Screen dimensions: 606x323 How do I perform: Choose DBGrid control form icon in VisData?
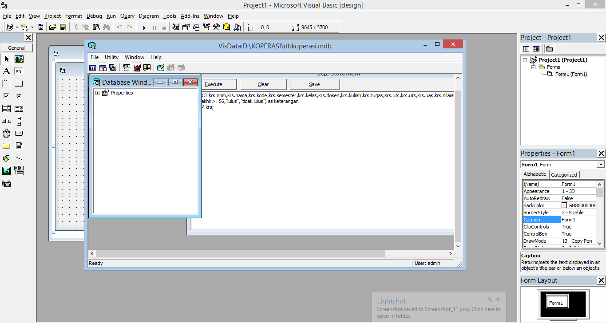(147, 67)
